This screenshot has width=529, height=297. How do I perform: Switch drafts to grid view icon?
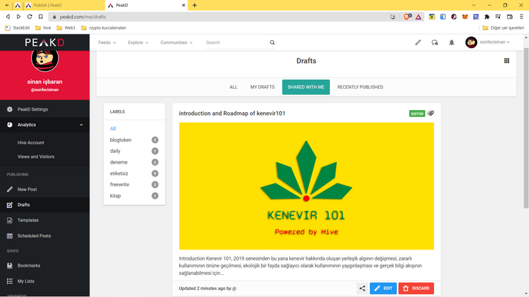tap(507, 60)
